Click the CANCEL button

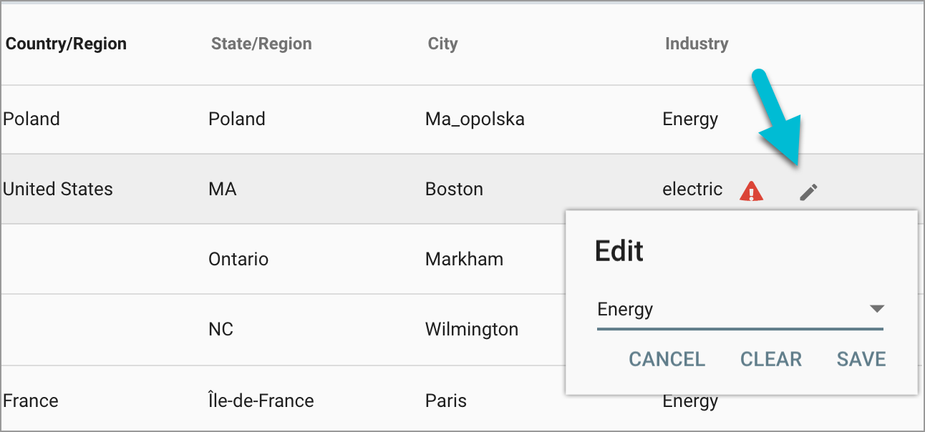click(666, 359)
